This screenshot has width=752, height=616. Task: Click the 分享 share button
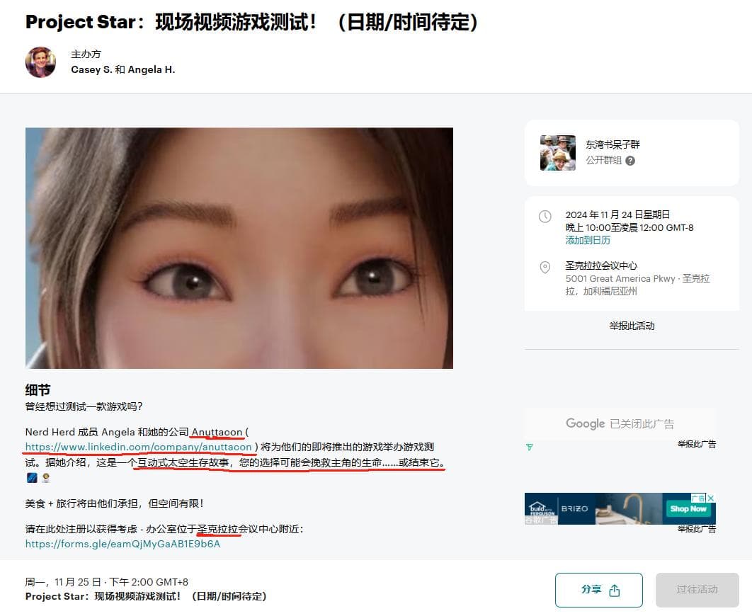[598, 590]
